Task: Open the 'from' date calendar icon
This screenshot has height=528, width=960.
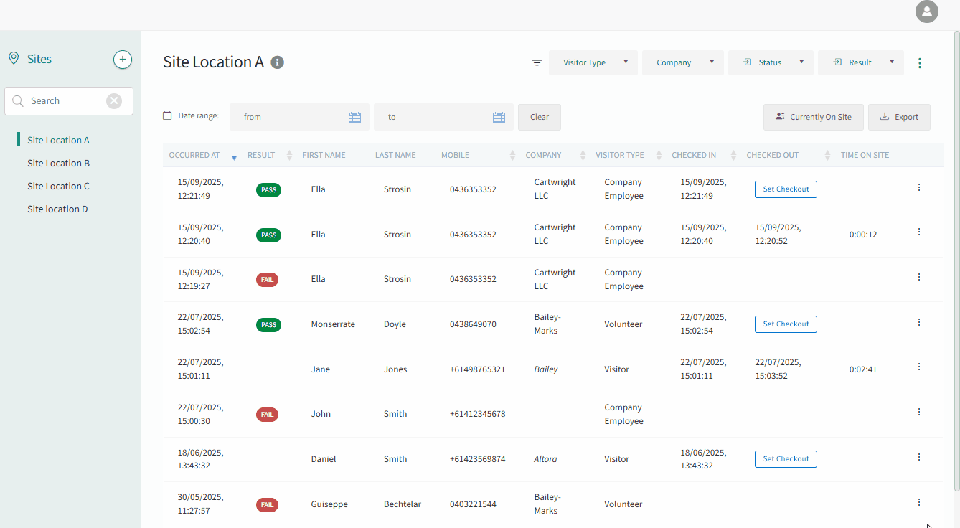Action: pyautogui.click(x=354, y=118)
